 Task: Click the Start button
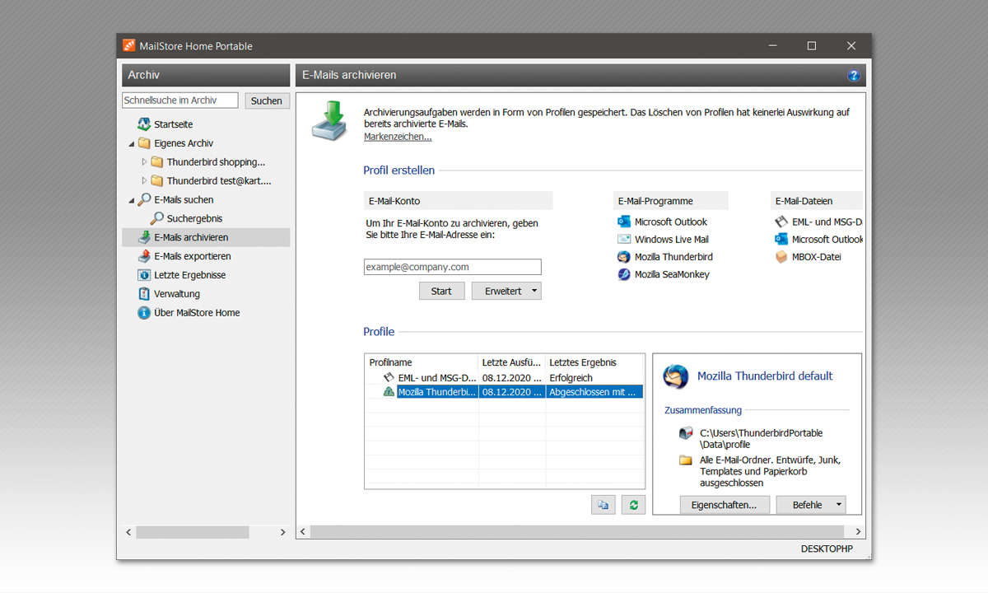pyautogui.click(x=441, y=291)
